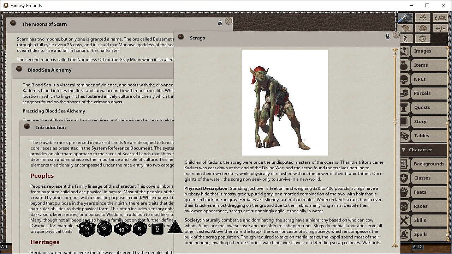Click the d4 pyramid die
This screenshot has height=254, width=452.
pos(175,228)
